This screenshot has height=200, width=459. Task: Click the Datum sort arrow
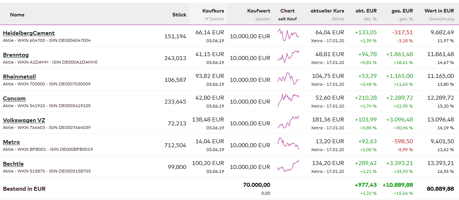[206, 19]
